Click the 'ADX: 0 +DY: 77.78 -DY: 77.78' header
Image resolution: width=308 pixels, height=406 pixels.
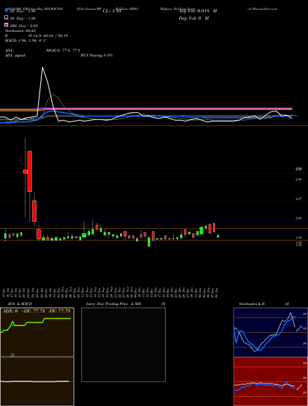pyautogui.click(x=36, y=311)
